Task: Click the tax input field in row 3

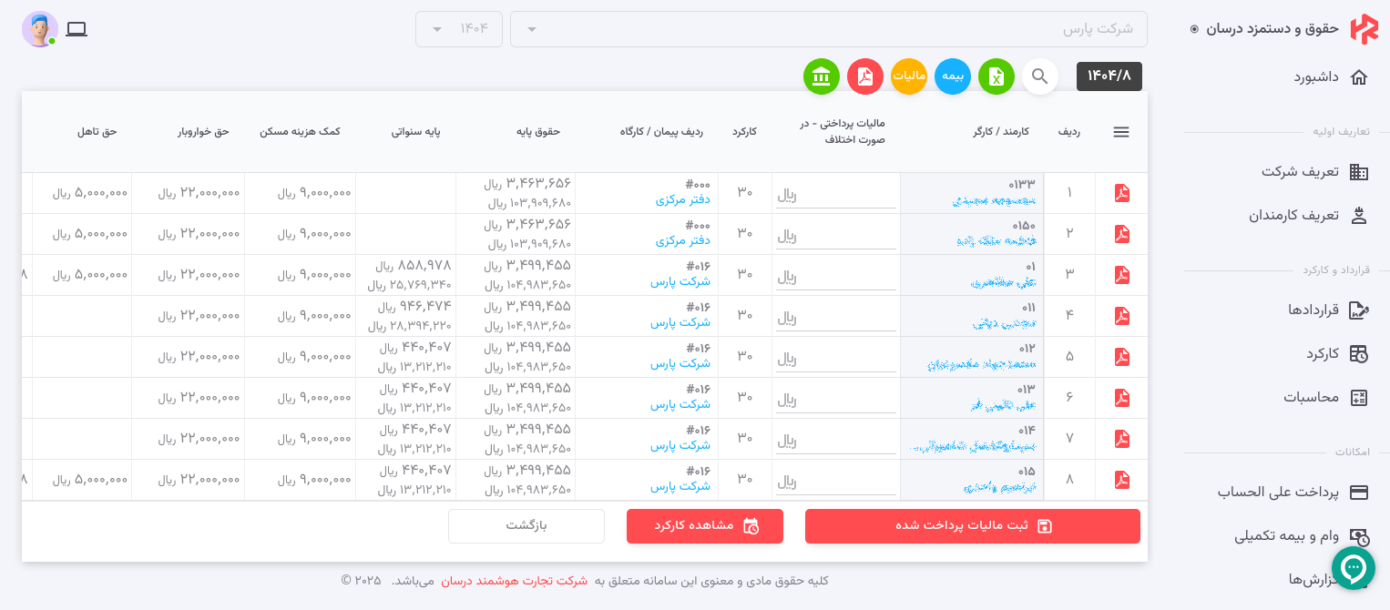Action: pyautogui.click(x=835, y=277)
